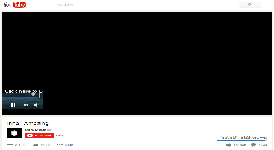Image resolution: width=274 pixels, height=150 pixels.
Task: Click the Share arrow icon
Action: pyautogui.click(x=35, y=145)
